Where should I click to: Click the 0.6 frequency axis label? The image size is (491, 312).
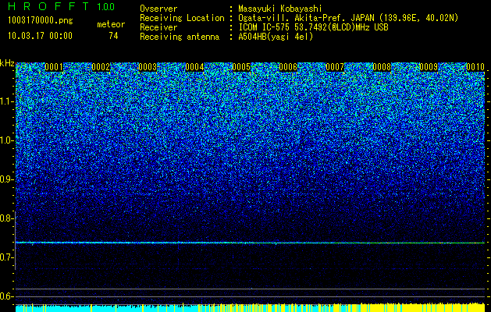(x=7, y=296)
